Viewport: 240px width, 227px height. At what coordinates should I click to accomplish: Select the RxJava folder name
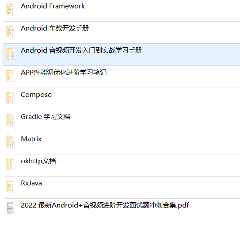(31, 183)
